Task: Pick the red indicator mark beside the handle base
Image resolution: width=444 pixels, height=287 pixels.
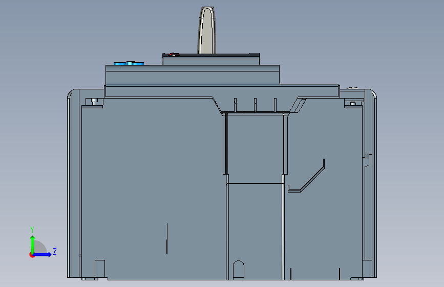Action: 173,54
